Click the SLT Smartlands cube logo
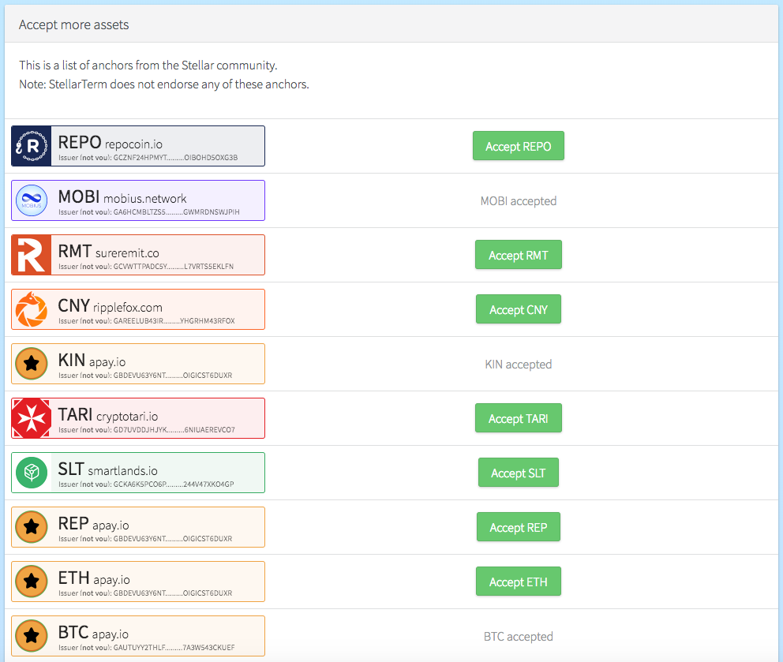 point(32,473)
